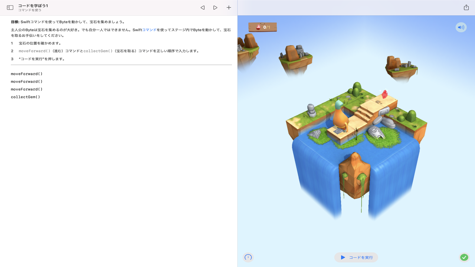Image resolution: width=475 pixels, height=267 pixels.
Task: Select the first moveForward() line
Action: pyautogui.click(x=27, y=74)
